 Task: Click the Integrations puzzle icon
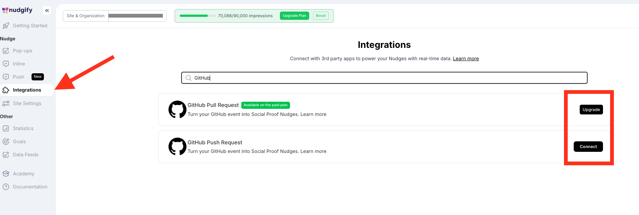tap(6, 90)
